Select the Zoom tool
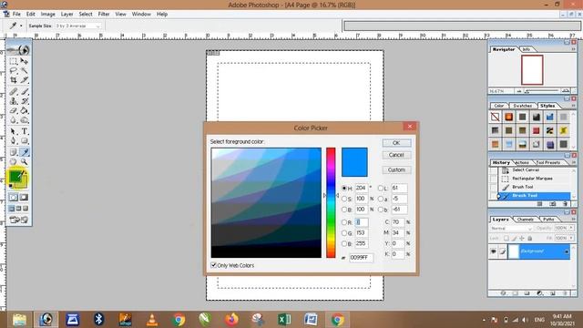Screen dimensions: 583x328 point(25,162)
